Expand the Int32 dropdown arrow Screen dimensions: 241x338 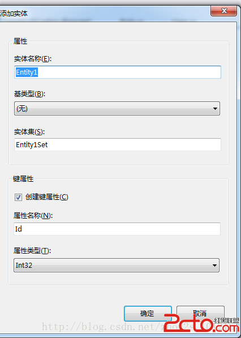(214, 266)
